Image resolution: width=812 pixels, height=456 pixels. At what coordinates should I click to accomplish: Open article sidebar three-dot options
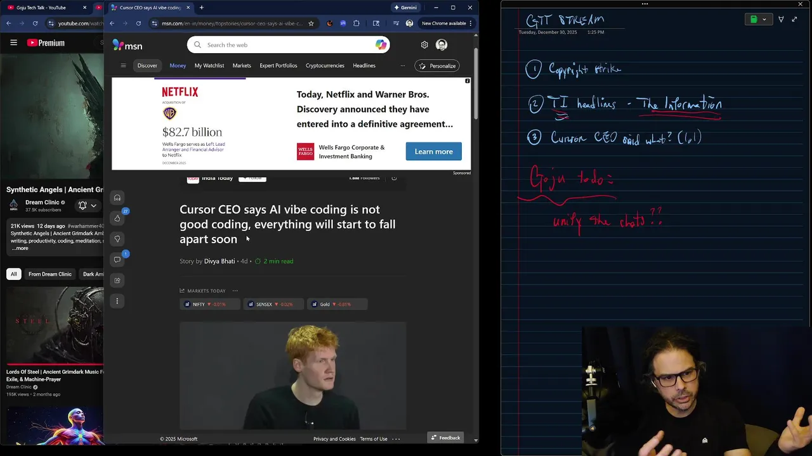pyautogui.click(x=117, y=301)
